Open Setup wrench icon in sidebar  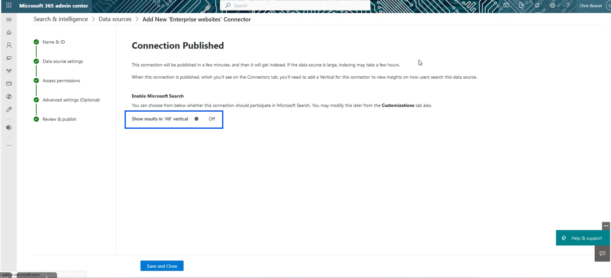[9, 109]
